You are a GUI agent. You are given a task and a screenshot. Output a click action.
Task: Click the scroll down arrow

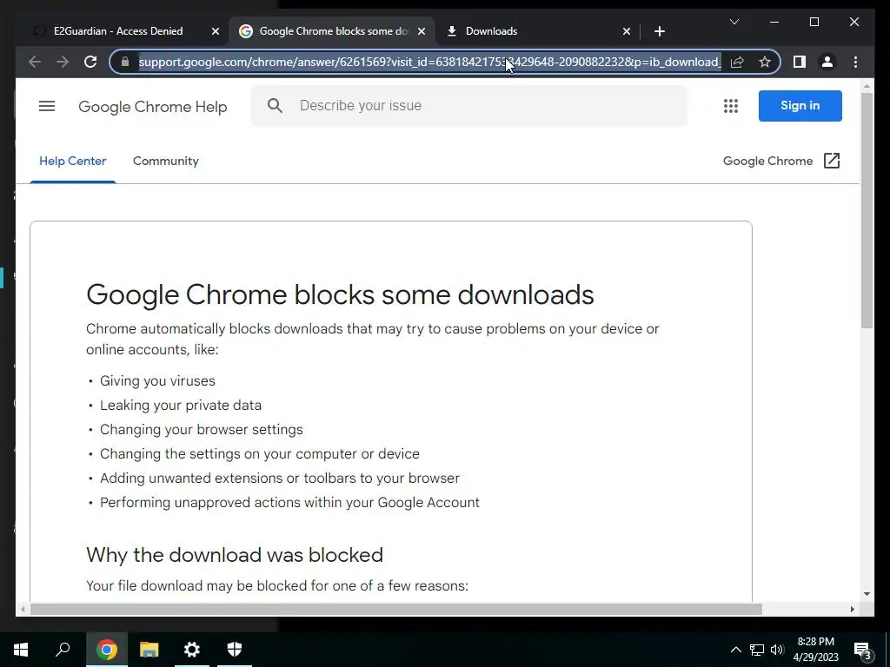[x=867, y=594]
